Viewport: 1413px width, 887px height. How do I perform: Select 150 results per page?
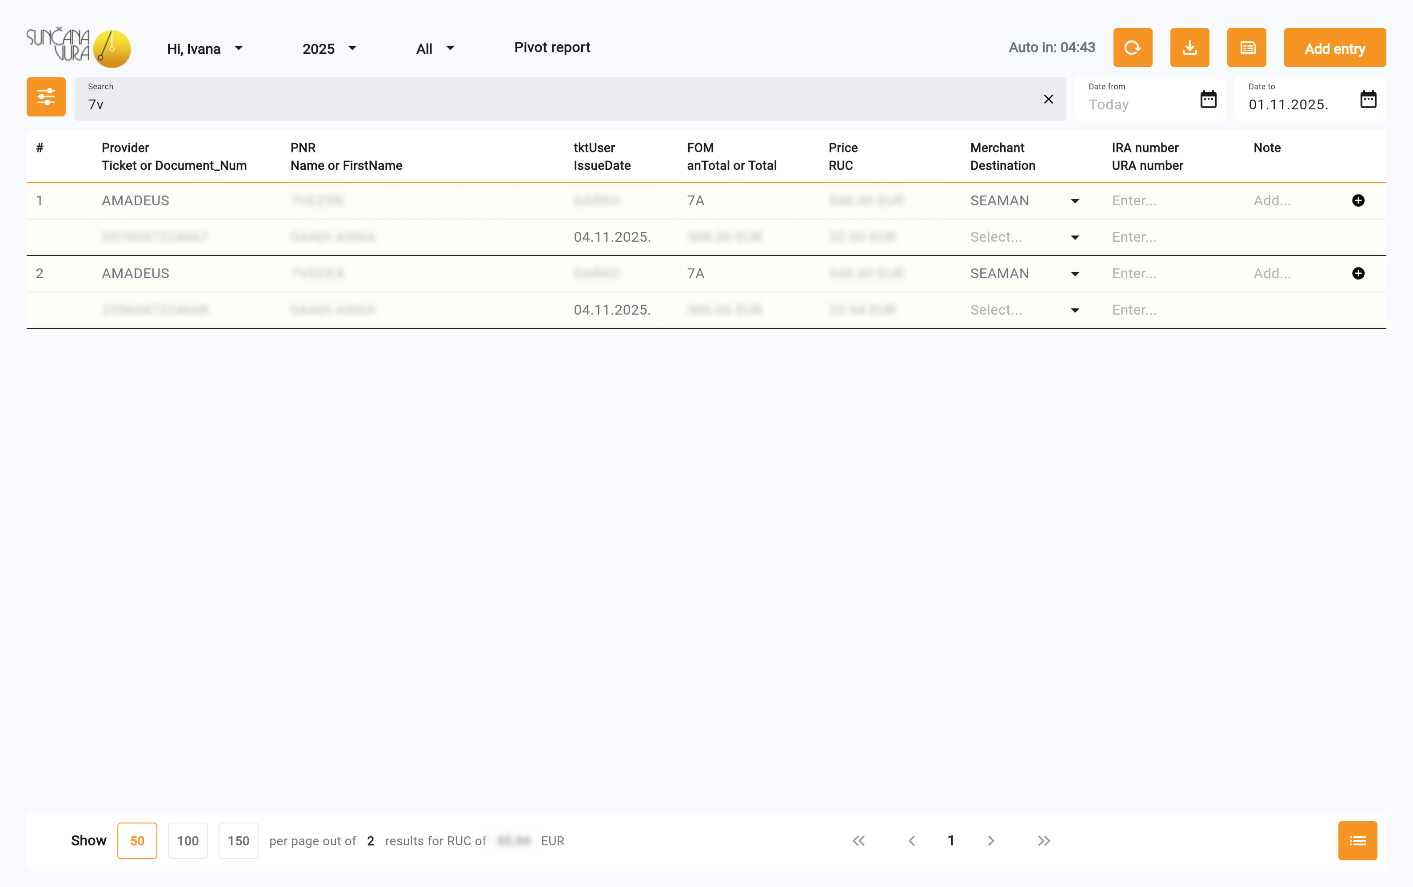pos(238,841)
